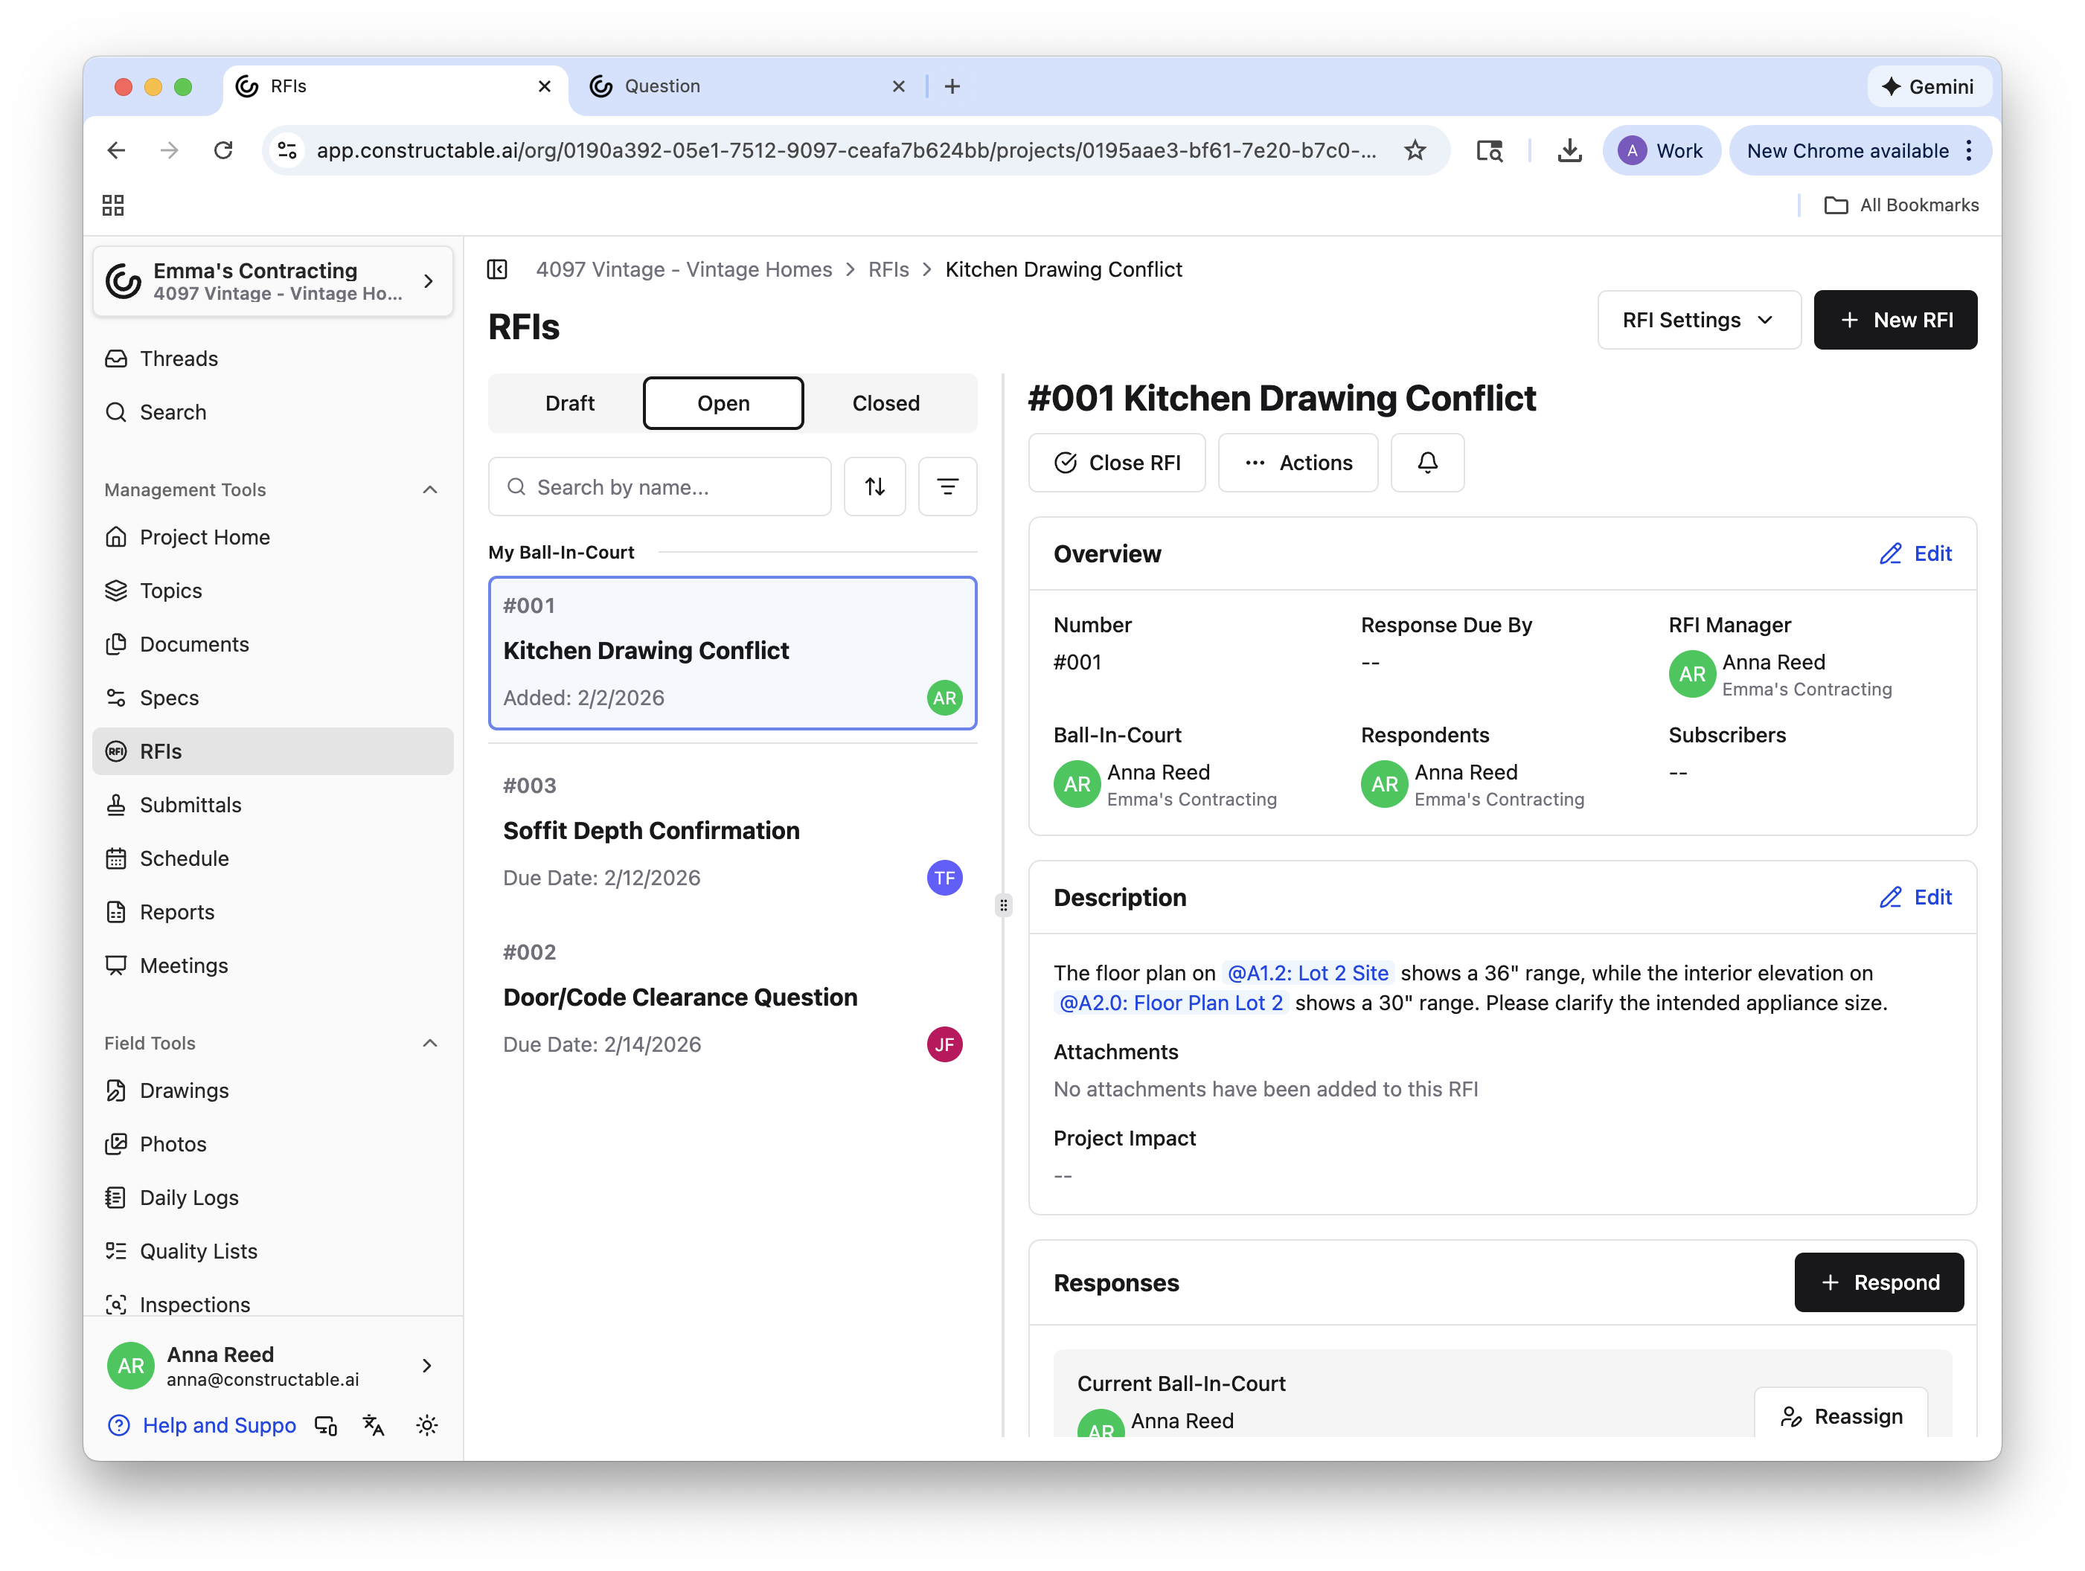
Task: Open Meetings in sidebar
Action: pos(272,966)
